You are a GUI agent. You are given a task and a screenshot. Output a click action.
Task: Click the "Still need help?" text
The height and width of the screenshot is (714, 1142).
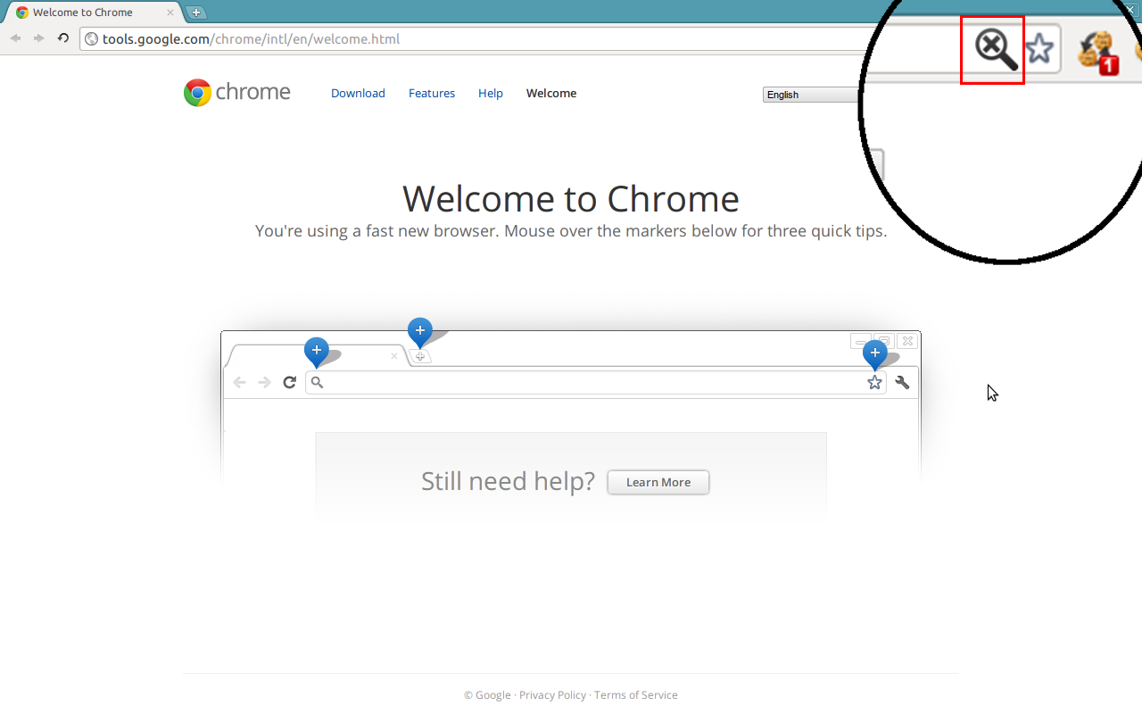tap(508, 481)
